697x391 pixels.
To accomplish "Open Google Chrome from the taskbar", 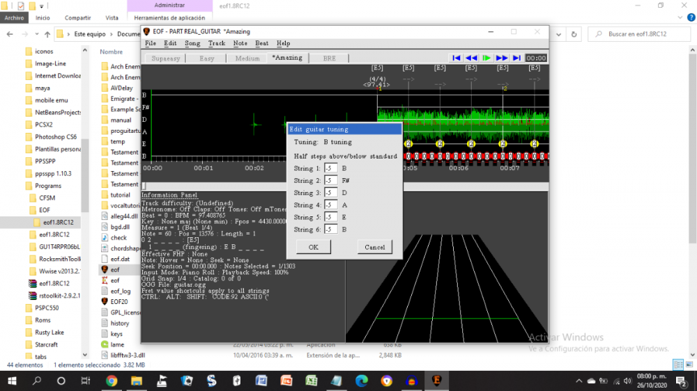I will click(x=112, y=381).
